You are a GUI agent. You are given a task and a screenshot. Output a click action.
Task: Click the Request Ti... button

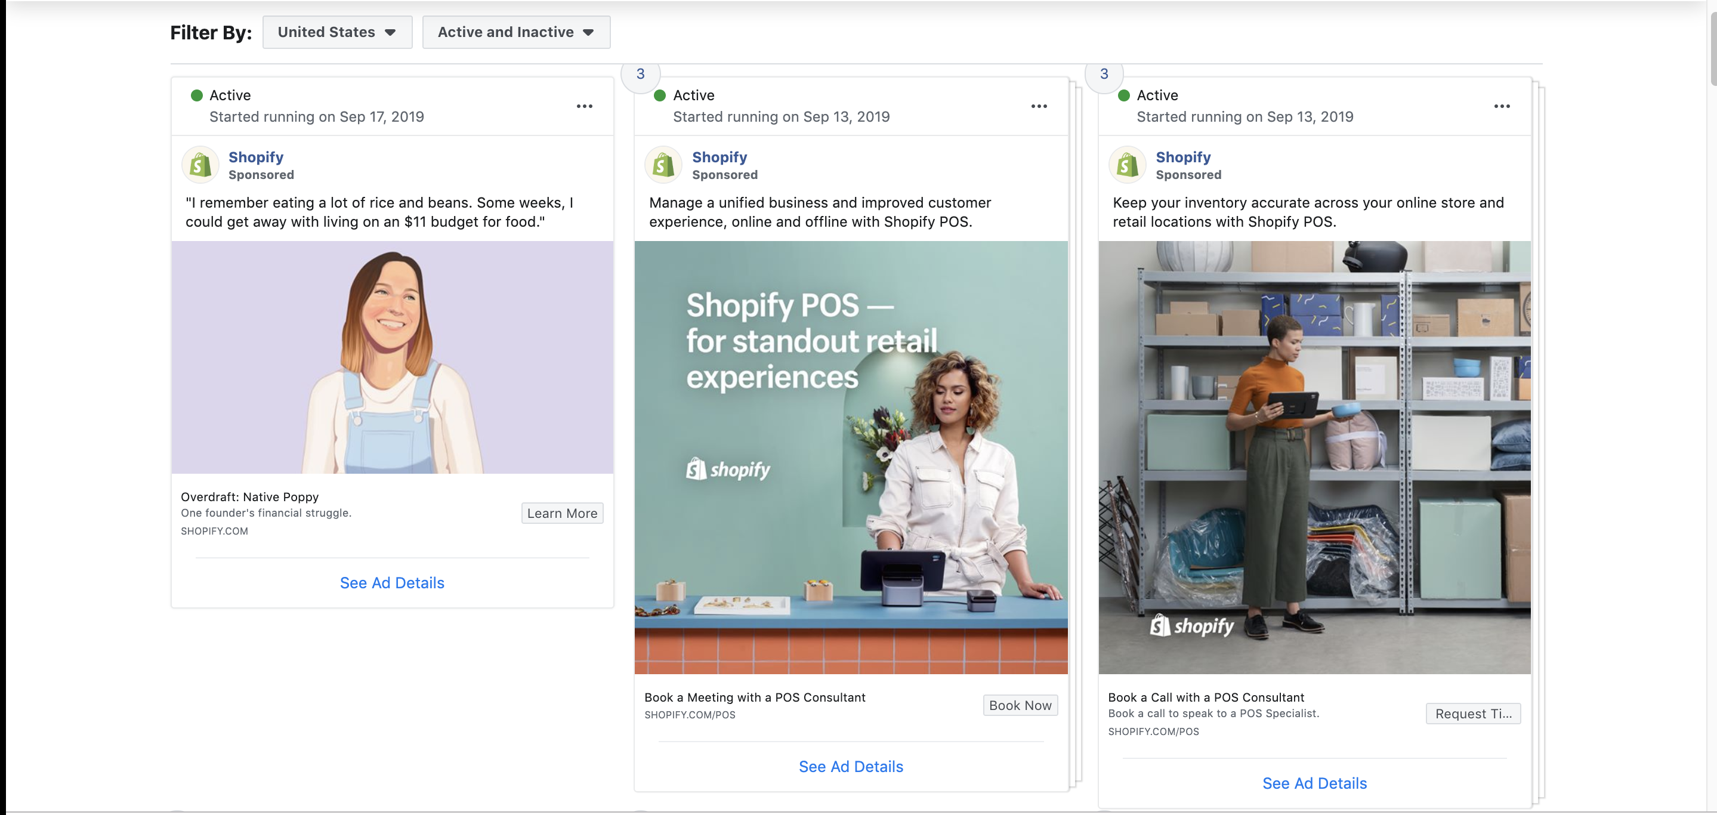pyautogui.click(x=1473, y=713)
